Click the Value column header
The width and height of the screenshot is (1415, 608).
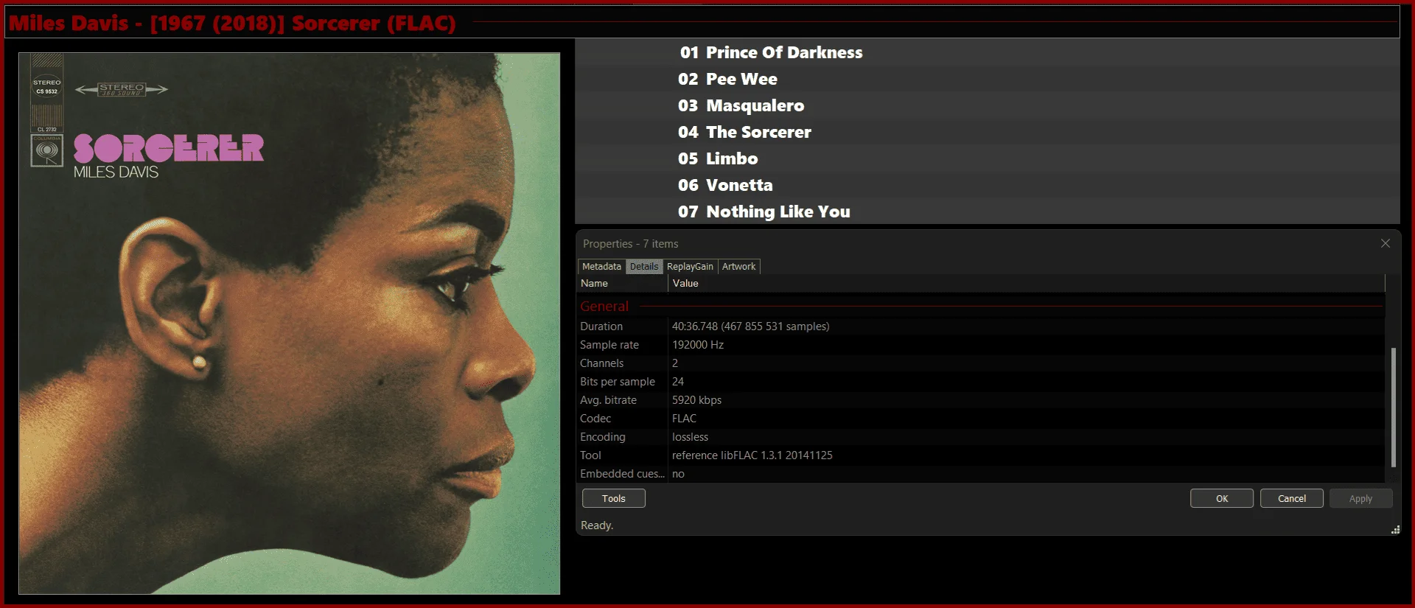coord(1027,284)
